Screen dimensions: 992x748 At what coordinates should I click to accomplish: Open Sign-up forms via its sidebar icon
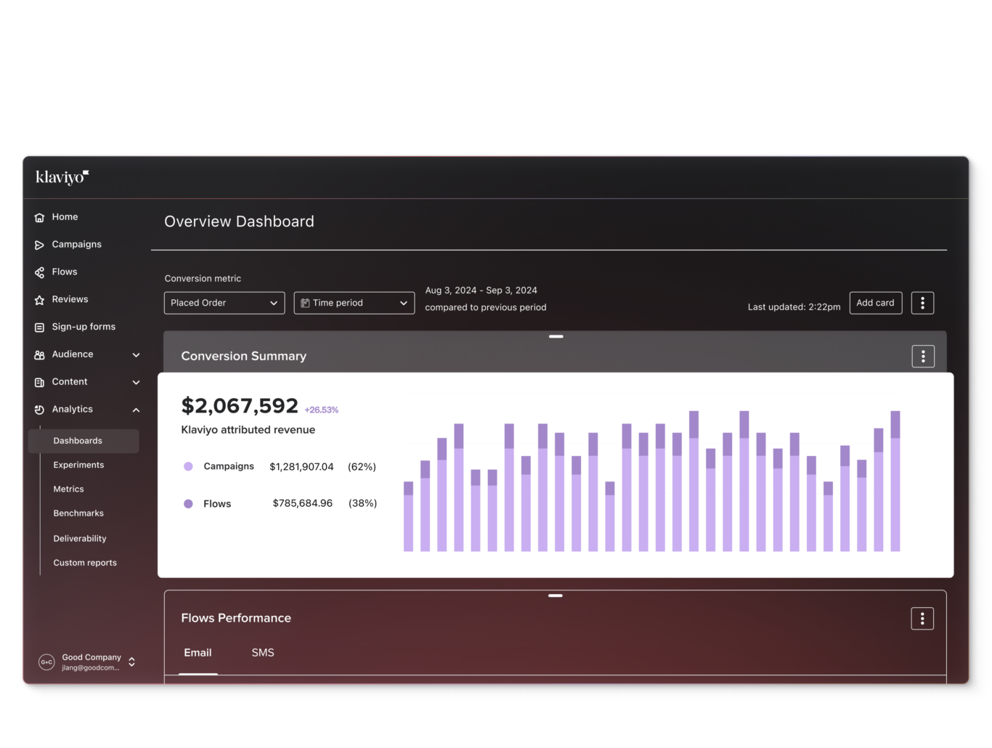tap(38, 327)
